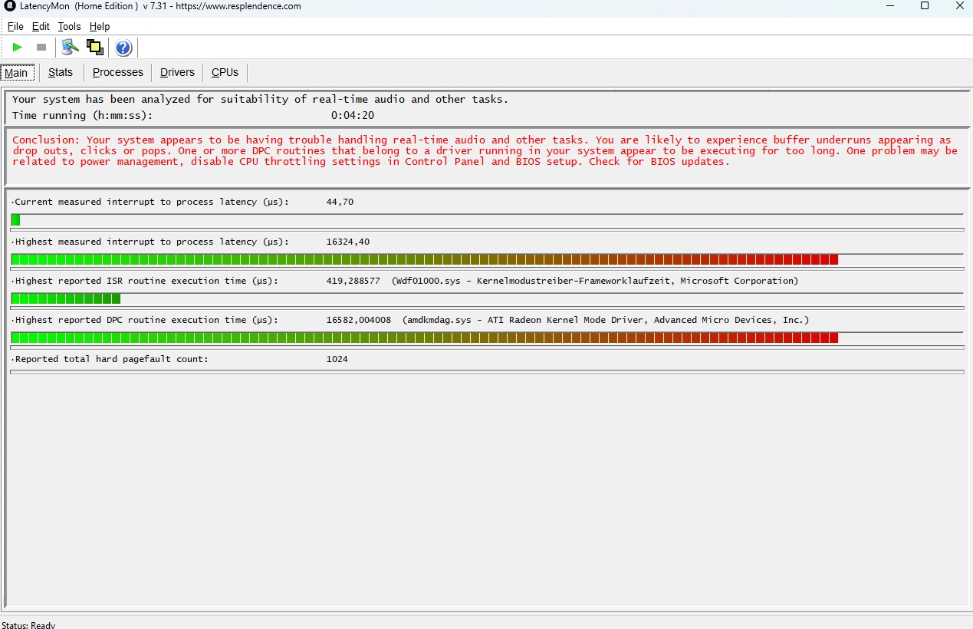This screenshot has width=973, height=629.
Task: View the Drivers tab
Action: pos(177,72)
